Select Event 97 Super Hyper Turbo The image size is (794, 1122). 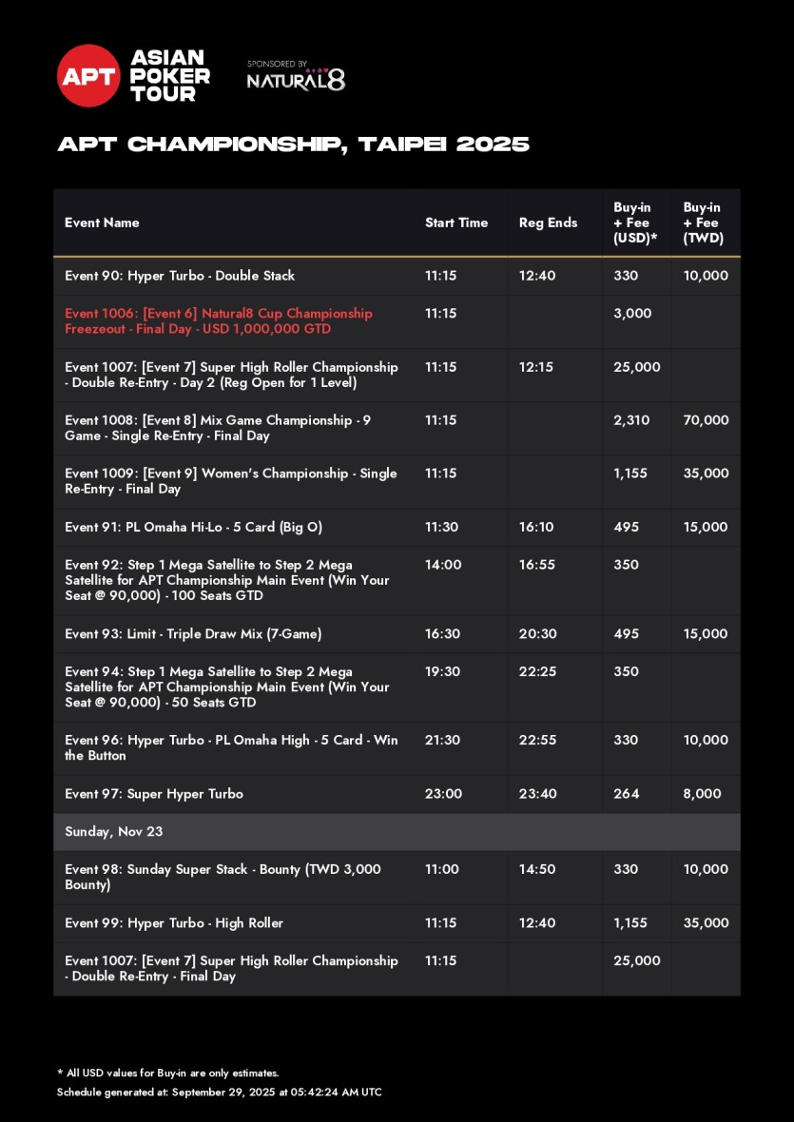154,793
